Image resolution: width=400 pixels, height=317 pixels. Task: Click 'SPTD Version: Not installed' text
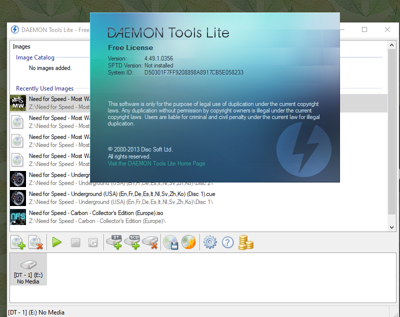[140, 65]
